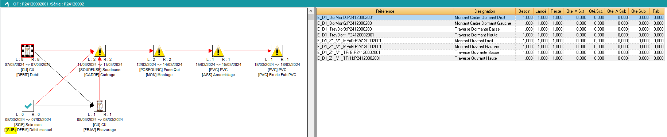Click the diagram scrollbar up arrow

[311, 11]
